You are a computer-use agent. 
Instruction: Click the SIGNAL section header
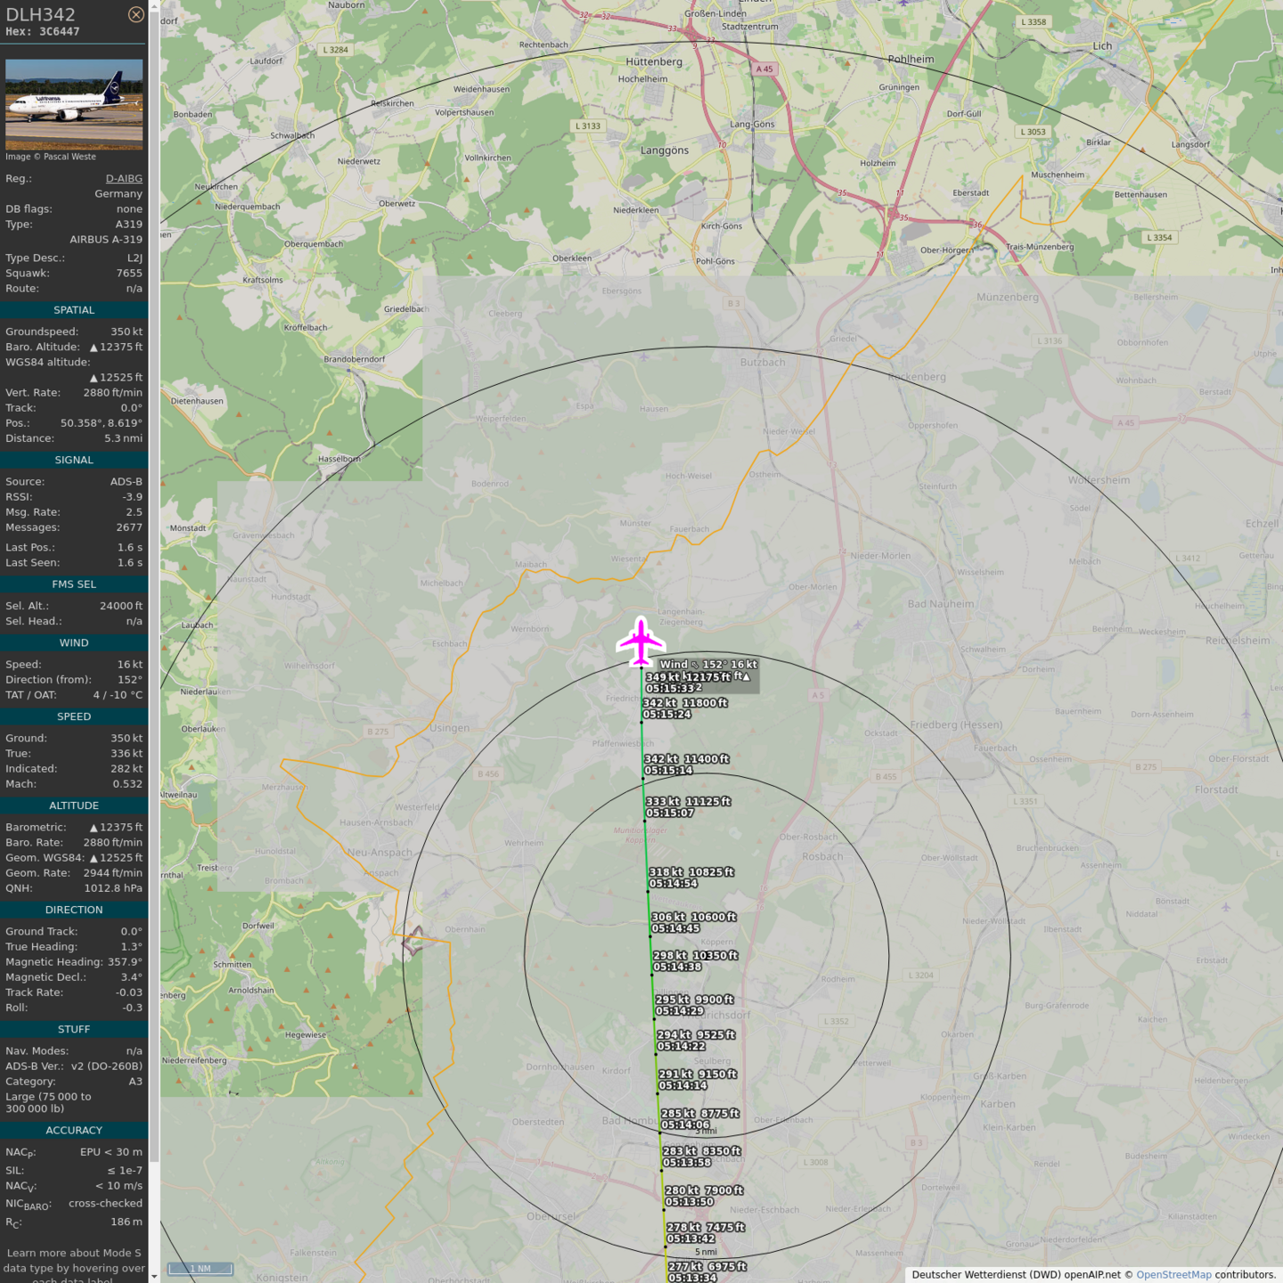[x=74, y=460]
